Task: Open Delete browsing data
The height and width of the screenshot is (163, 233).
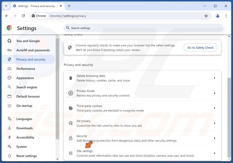Action: [x=142, y=78]
